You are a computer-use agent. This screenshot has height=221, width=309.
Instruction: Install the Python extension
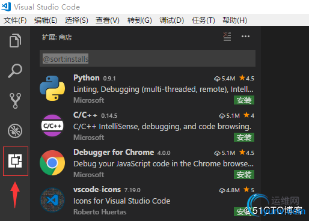tap(244, 100)
